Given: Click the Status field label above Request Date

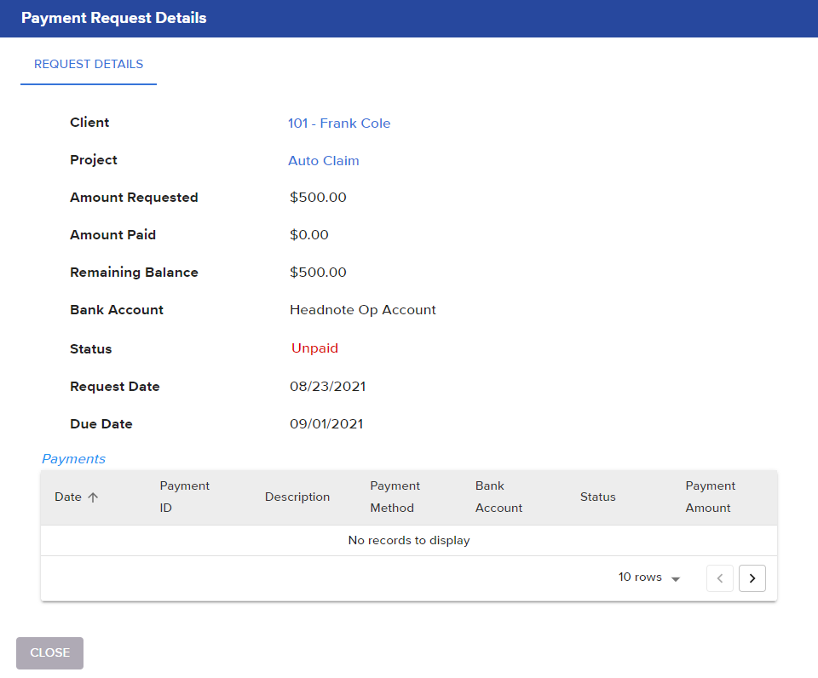Looking at the screenshot, I should [x=91, y=349].
